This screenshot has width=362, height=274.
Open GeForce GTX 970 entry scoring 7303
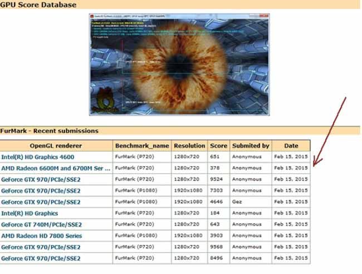pyautogui.click(x=41, y=191)
